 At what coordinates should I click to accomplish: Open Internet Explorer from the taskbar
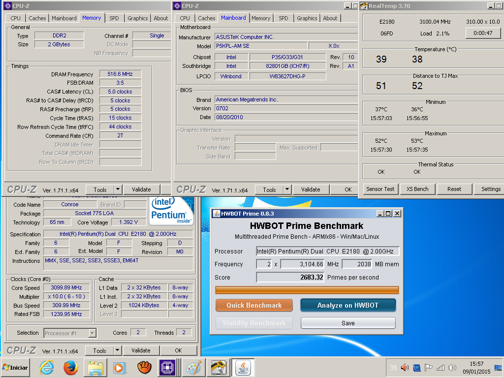click(x=46, y=367)
